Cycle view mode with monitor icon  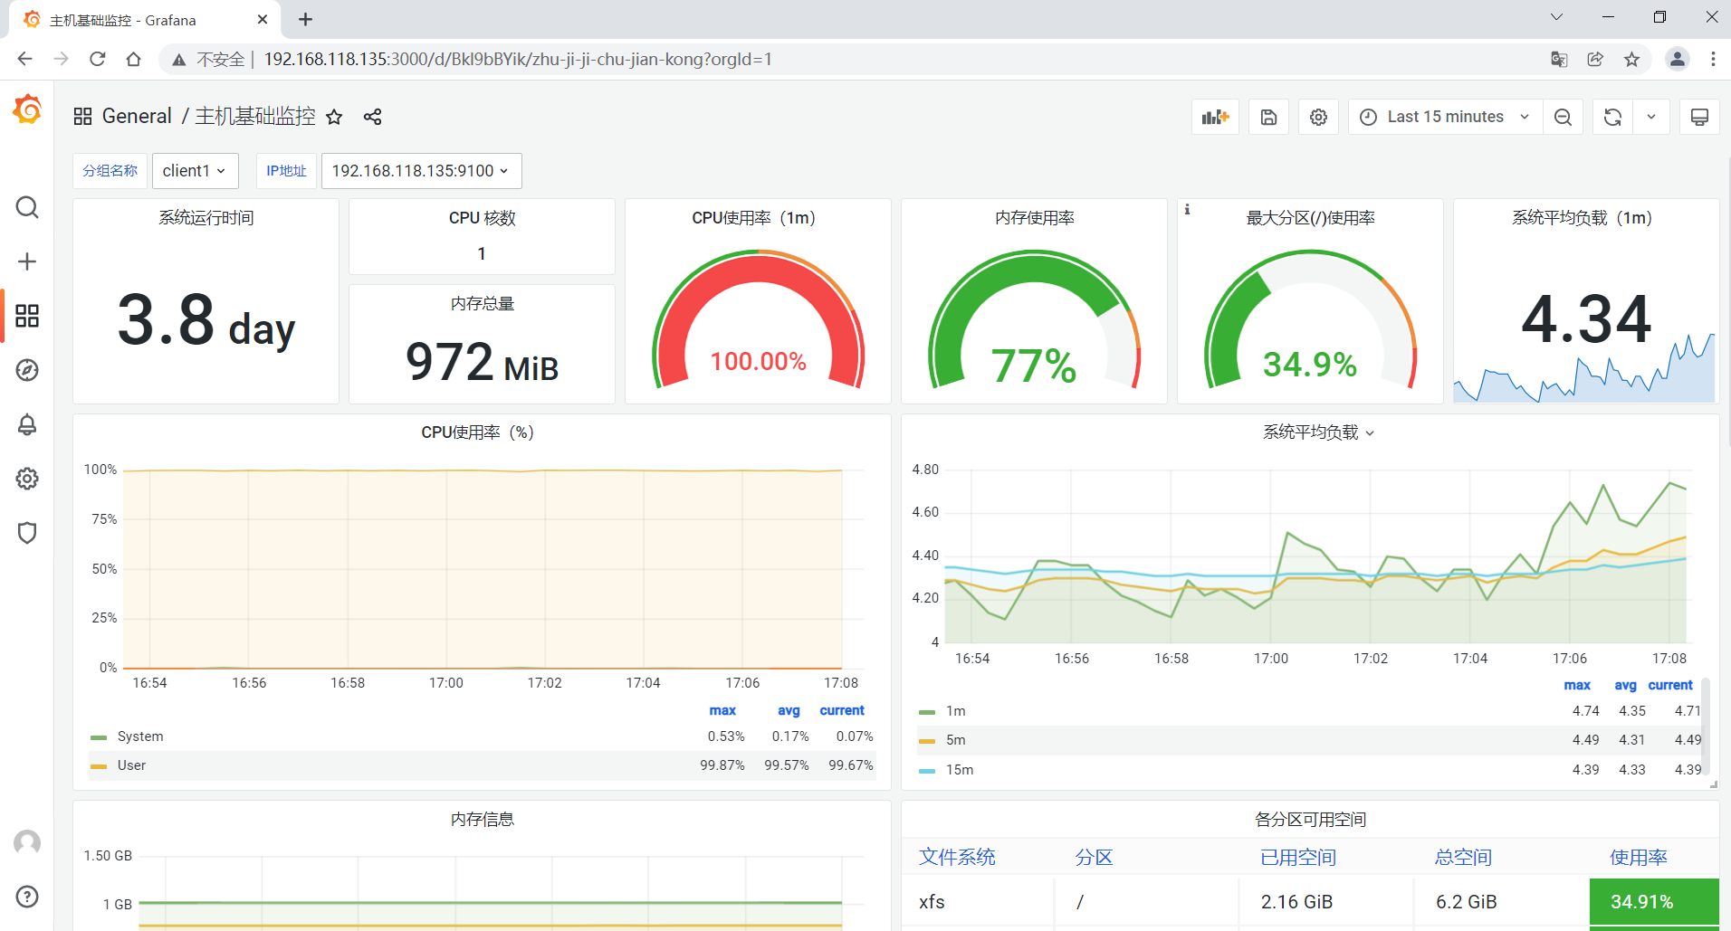pyautogui.click(x=1699, y=117)
